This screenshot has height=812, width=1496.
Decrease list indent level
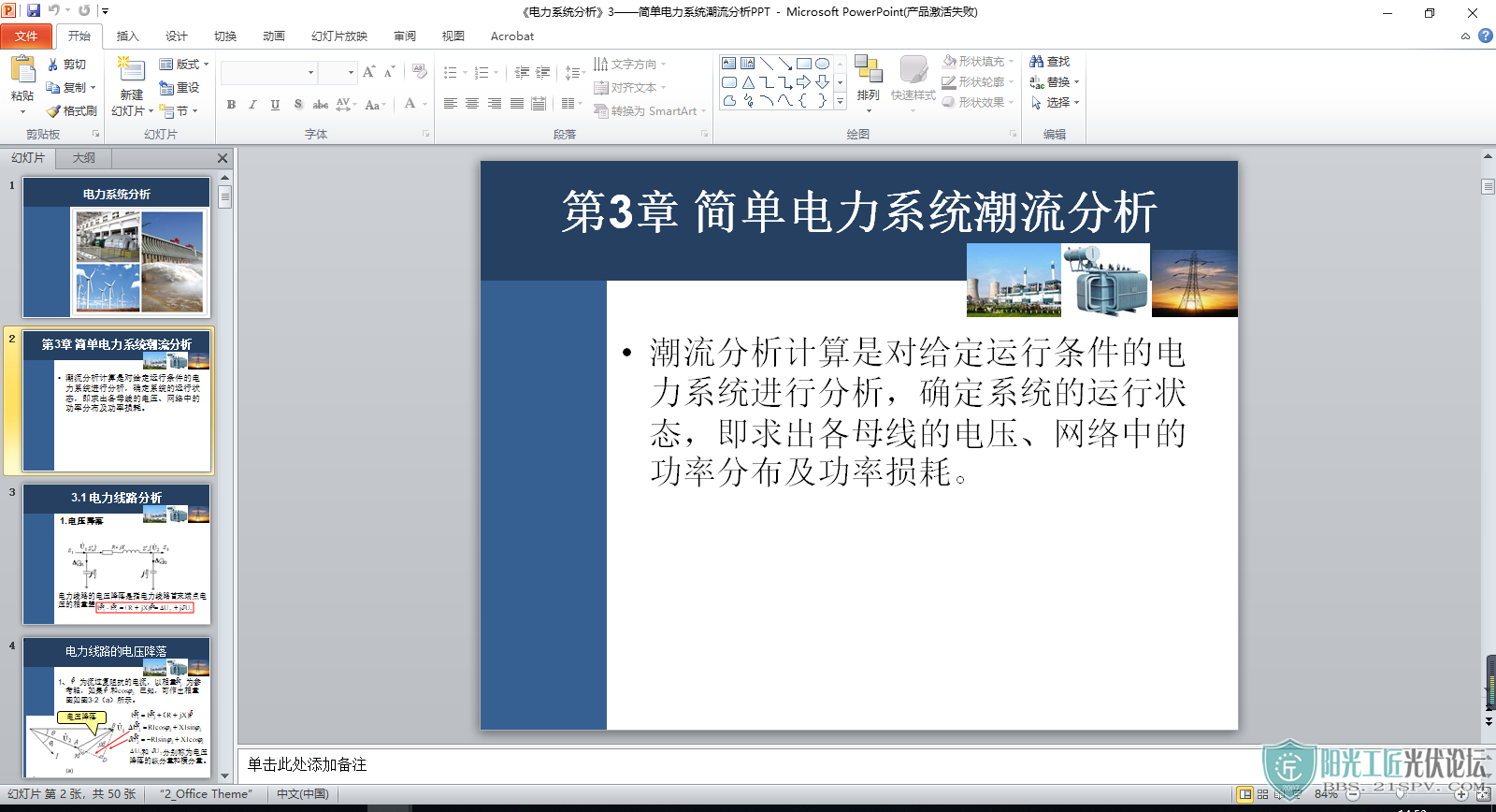[x=522, y=72]
